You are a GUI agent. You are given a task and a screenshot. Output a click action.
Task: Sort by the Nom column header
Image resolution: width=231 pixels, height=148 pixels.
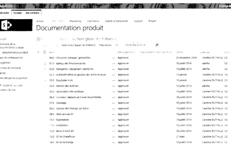52,52
